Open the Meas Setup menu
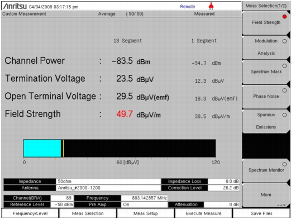 pyautogui.click(x=146, y=213)
